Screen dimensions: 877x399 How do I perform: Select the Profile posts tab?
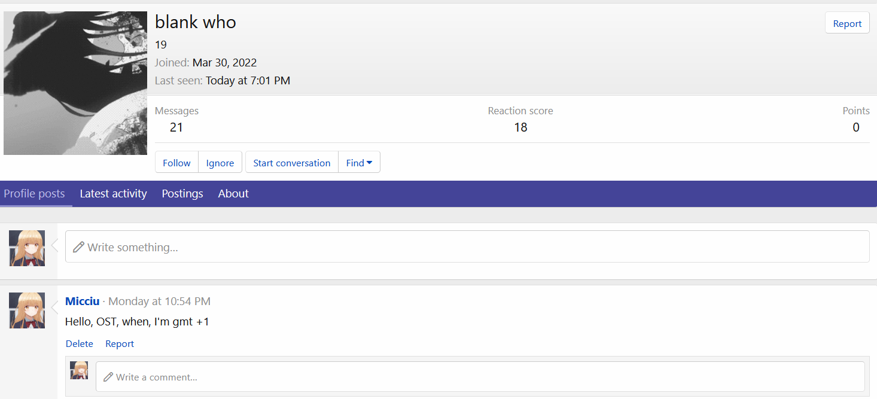[x=34, y=194]
